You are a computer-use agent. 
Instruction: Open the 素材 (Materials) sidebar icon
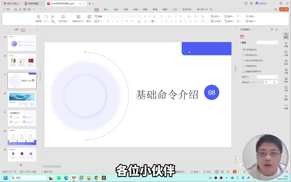pos(286,80)
